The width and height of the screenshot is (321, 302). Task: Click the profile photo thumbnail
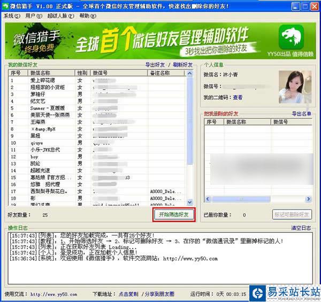[x=295, y=87]
